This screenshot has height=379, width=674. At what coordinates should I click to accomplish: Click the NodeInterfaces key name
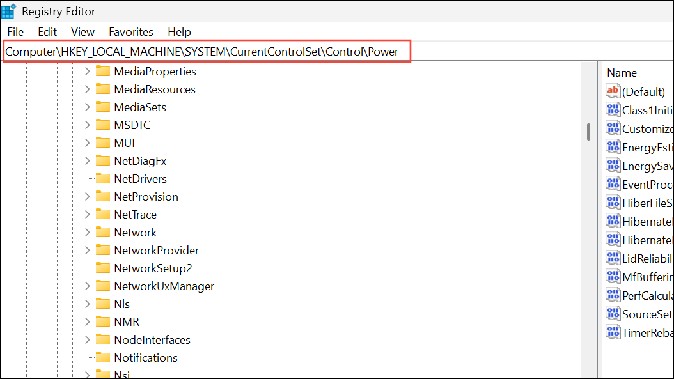coord(152,339)
